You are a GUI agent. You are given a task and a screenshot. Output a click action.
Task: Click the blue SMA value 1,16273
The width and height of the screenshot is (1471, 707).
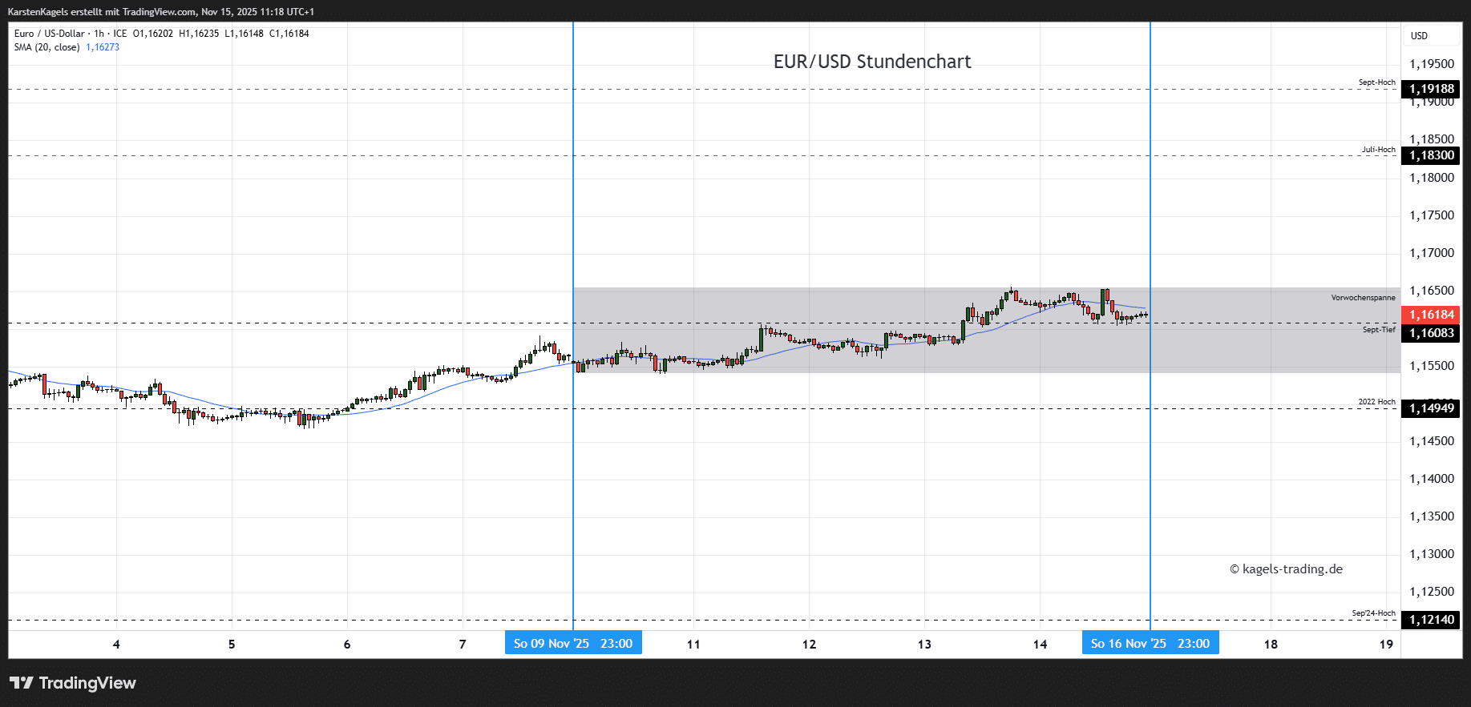point(103,47)
